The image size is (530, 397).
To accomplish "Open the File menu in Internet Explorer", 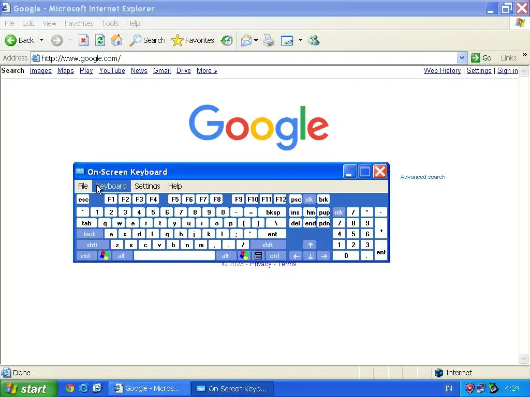I will coord(9,23).
